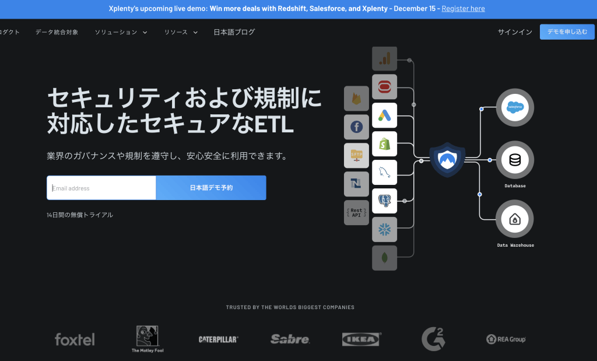Image resolution: width=597 pixels, height=361 pixels.
Task: Click the MongoDB leaf icon
Action: click(385, 258)
